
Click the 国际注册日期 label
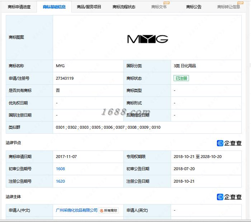pos(20,115)
